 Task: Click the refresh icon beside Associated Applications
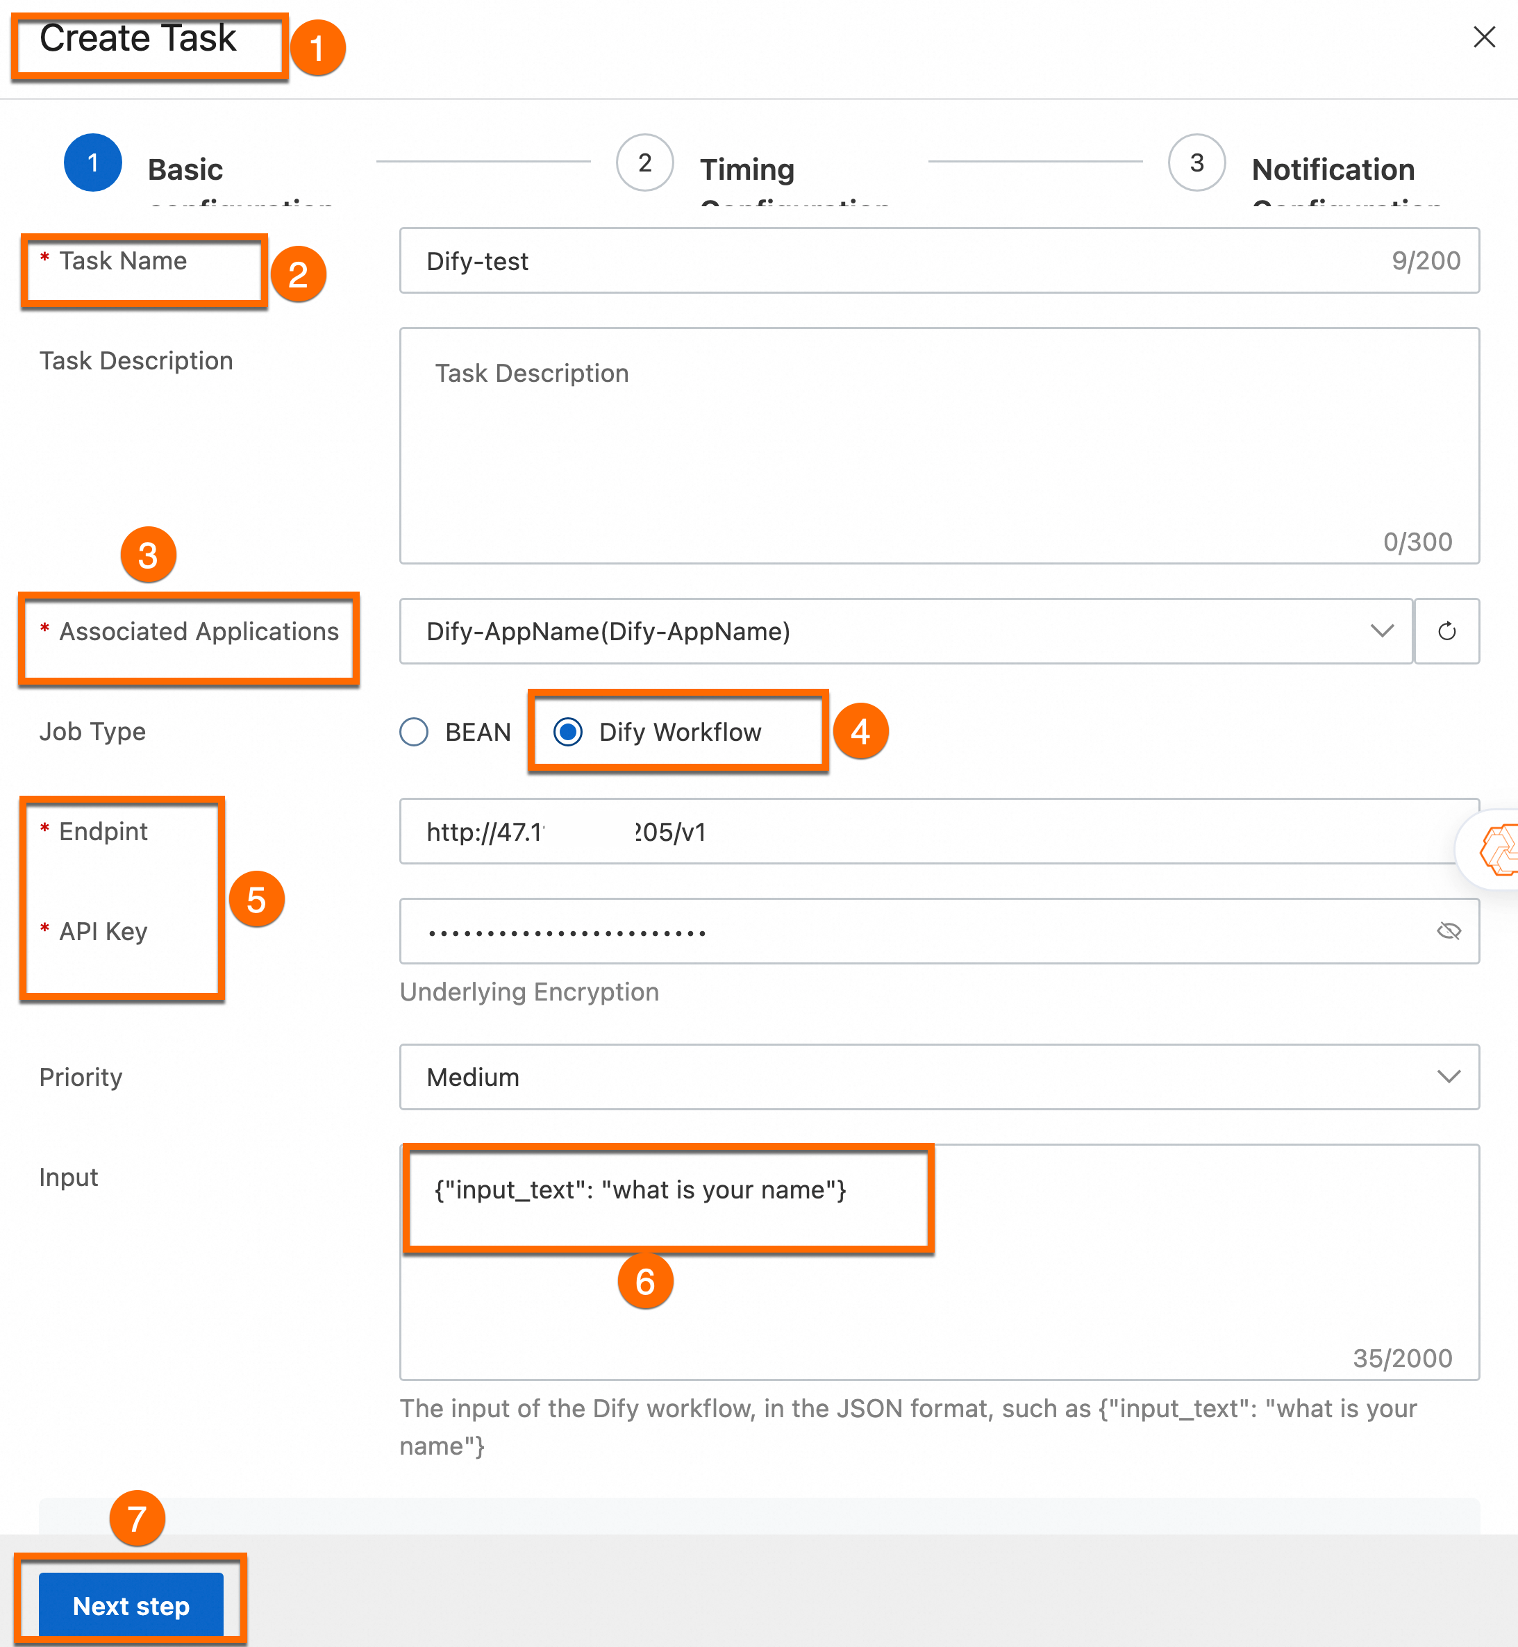(1446, 631)
